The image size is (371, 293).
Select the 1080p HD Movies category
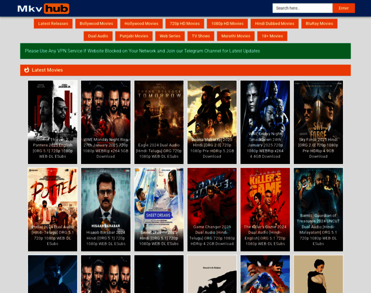point(227,23)
